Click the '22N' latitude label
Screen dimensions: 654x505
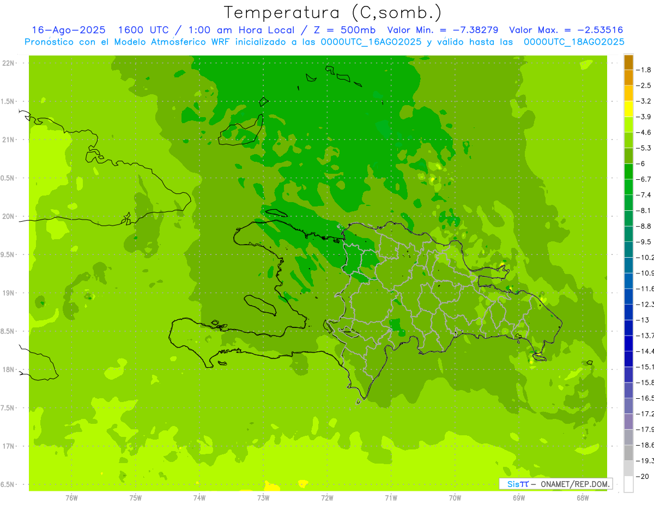[8, 63]
